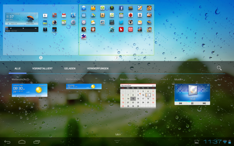Viewport: 234px width, 146px height.
Task: Open the blue toolbox app icon
Action: (84, 8)
